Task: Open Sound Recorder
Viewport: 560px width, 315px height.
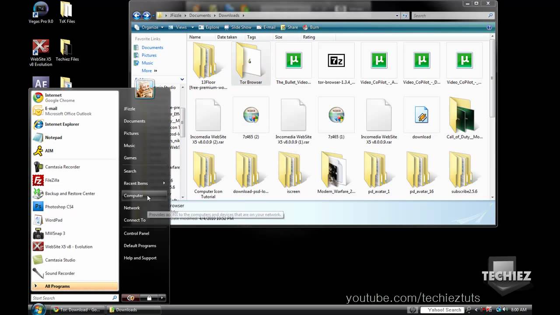Action: (x=74, y=273)
